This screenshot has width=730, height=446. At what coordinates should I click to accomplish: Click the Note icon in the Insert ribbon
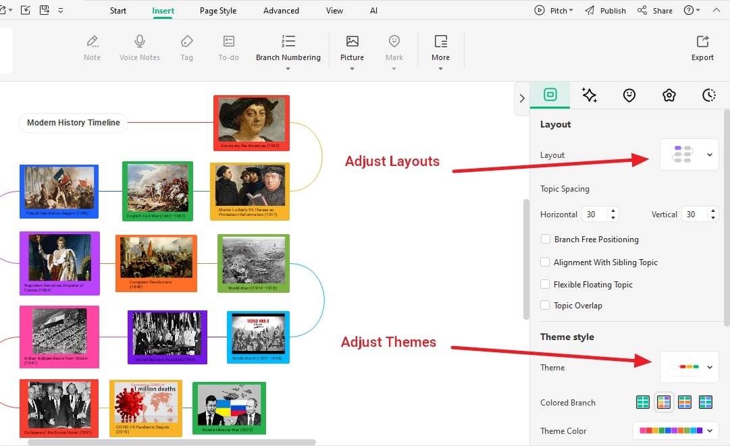[93, 42]
